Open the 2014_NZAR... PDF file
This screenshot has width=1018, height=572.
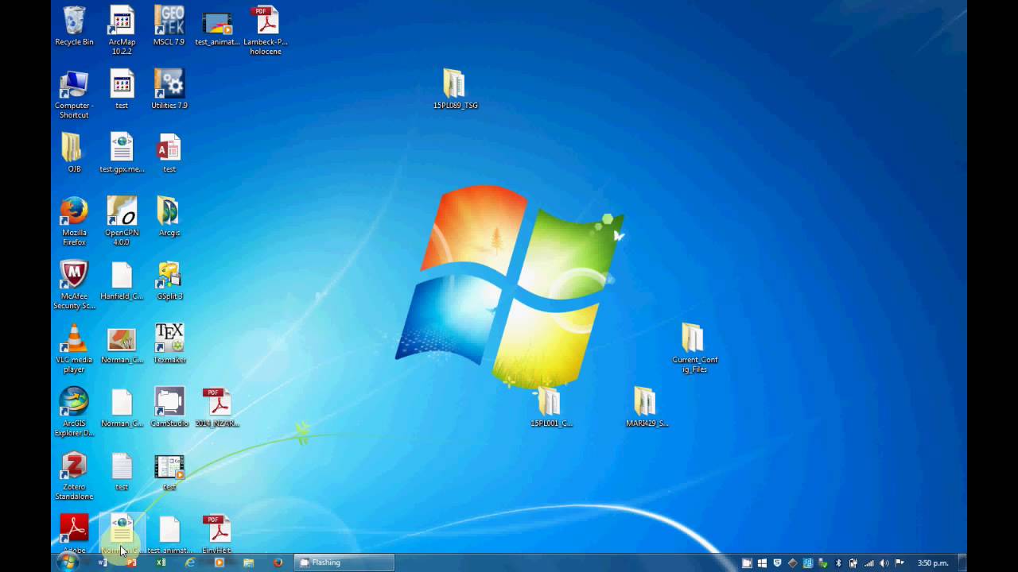pyautogui.click(x=217, y=408)
